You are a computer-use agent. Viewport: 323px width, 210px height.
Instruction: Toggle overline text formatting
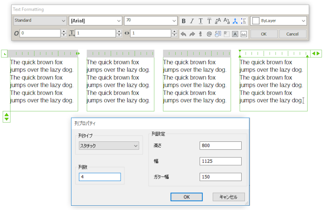pyautogui.click(x=209, y=21)
